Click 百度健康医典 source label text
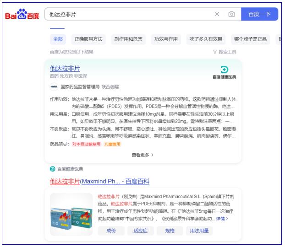The height and width of the screenshot is (247, 285). [70, 169]
